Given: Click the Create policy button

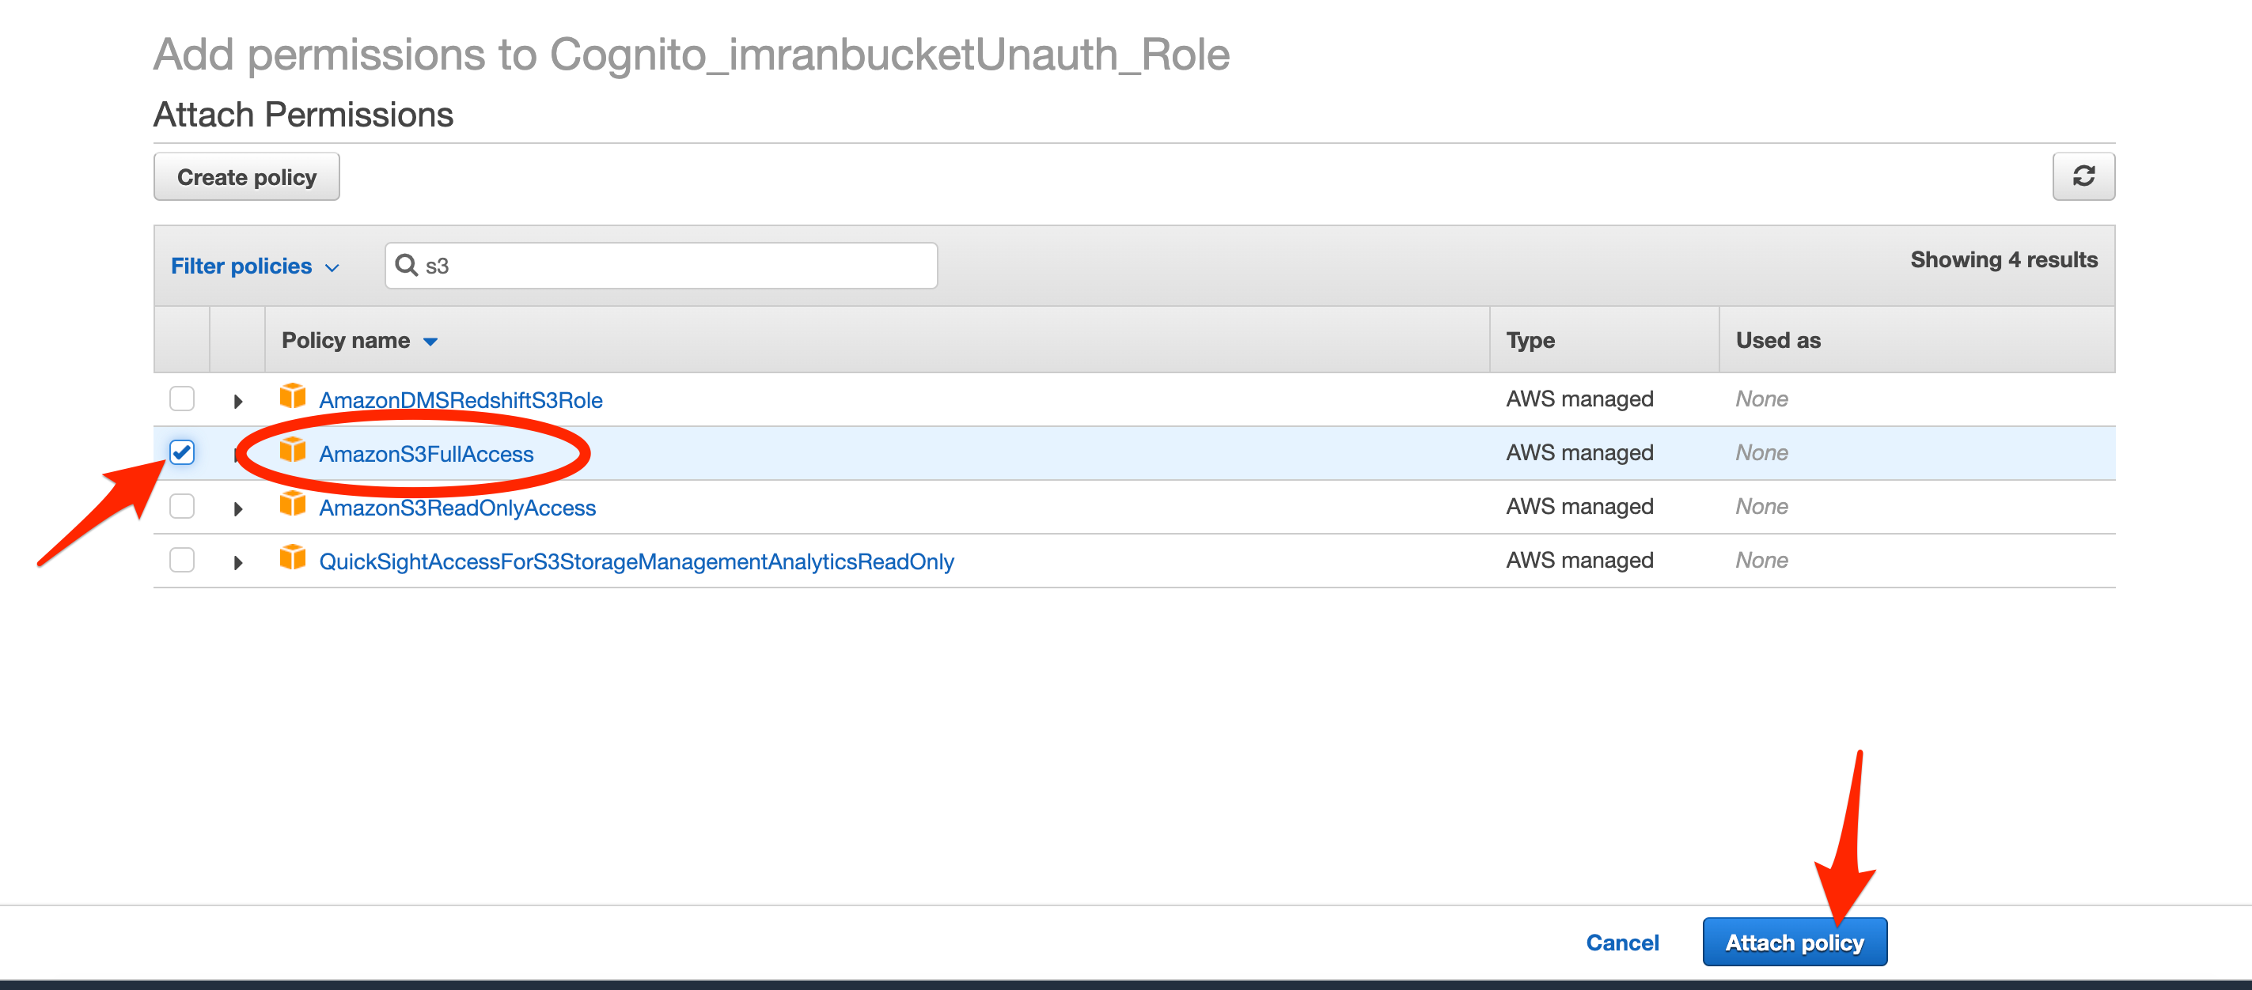Looking at the screenshot, I should 247,176.
